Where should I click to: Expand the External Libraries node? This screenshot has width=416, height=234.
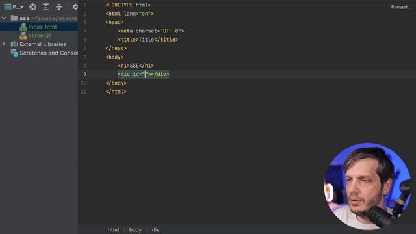4,44
